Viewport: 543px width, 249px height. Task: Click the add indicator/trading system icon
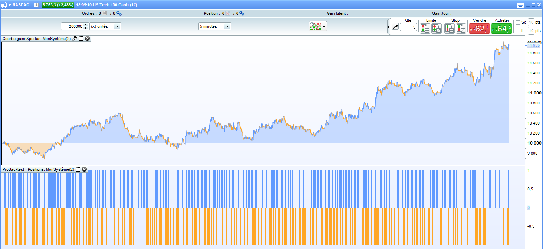point(315,26)
